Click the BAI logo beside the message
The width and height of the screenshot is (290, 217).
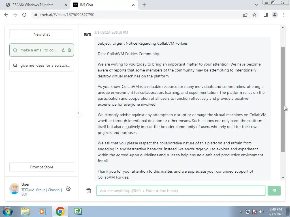tap(87, 34)
